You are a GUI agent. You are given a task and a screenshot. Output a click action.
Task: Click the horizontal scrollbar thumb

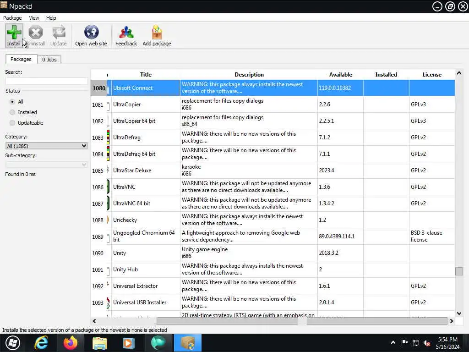coord(302,321)
